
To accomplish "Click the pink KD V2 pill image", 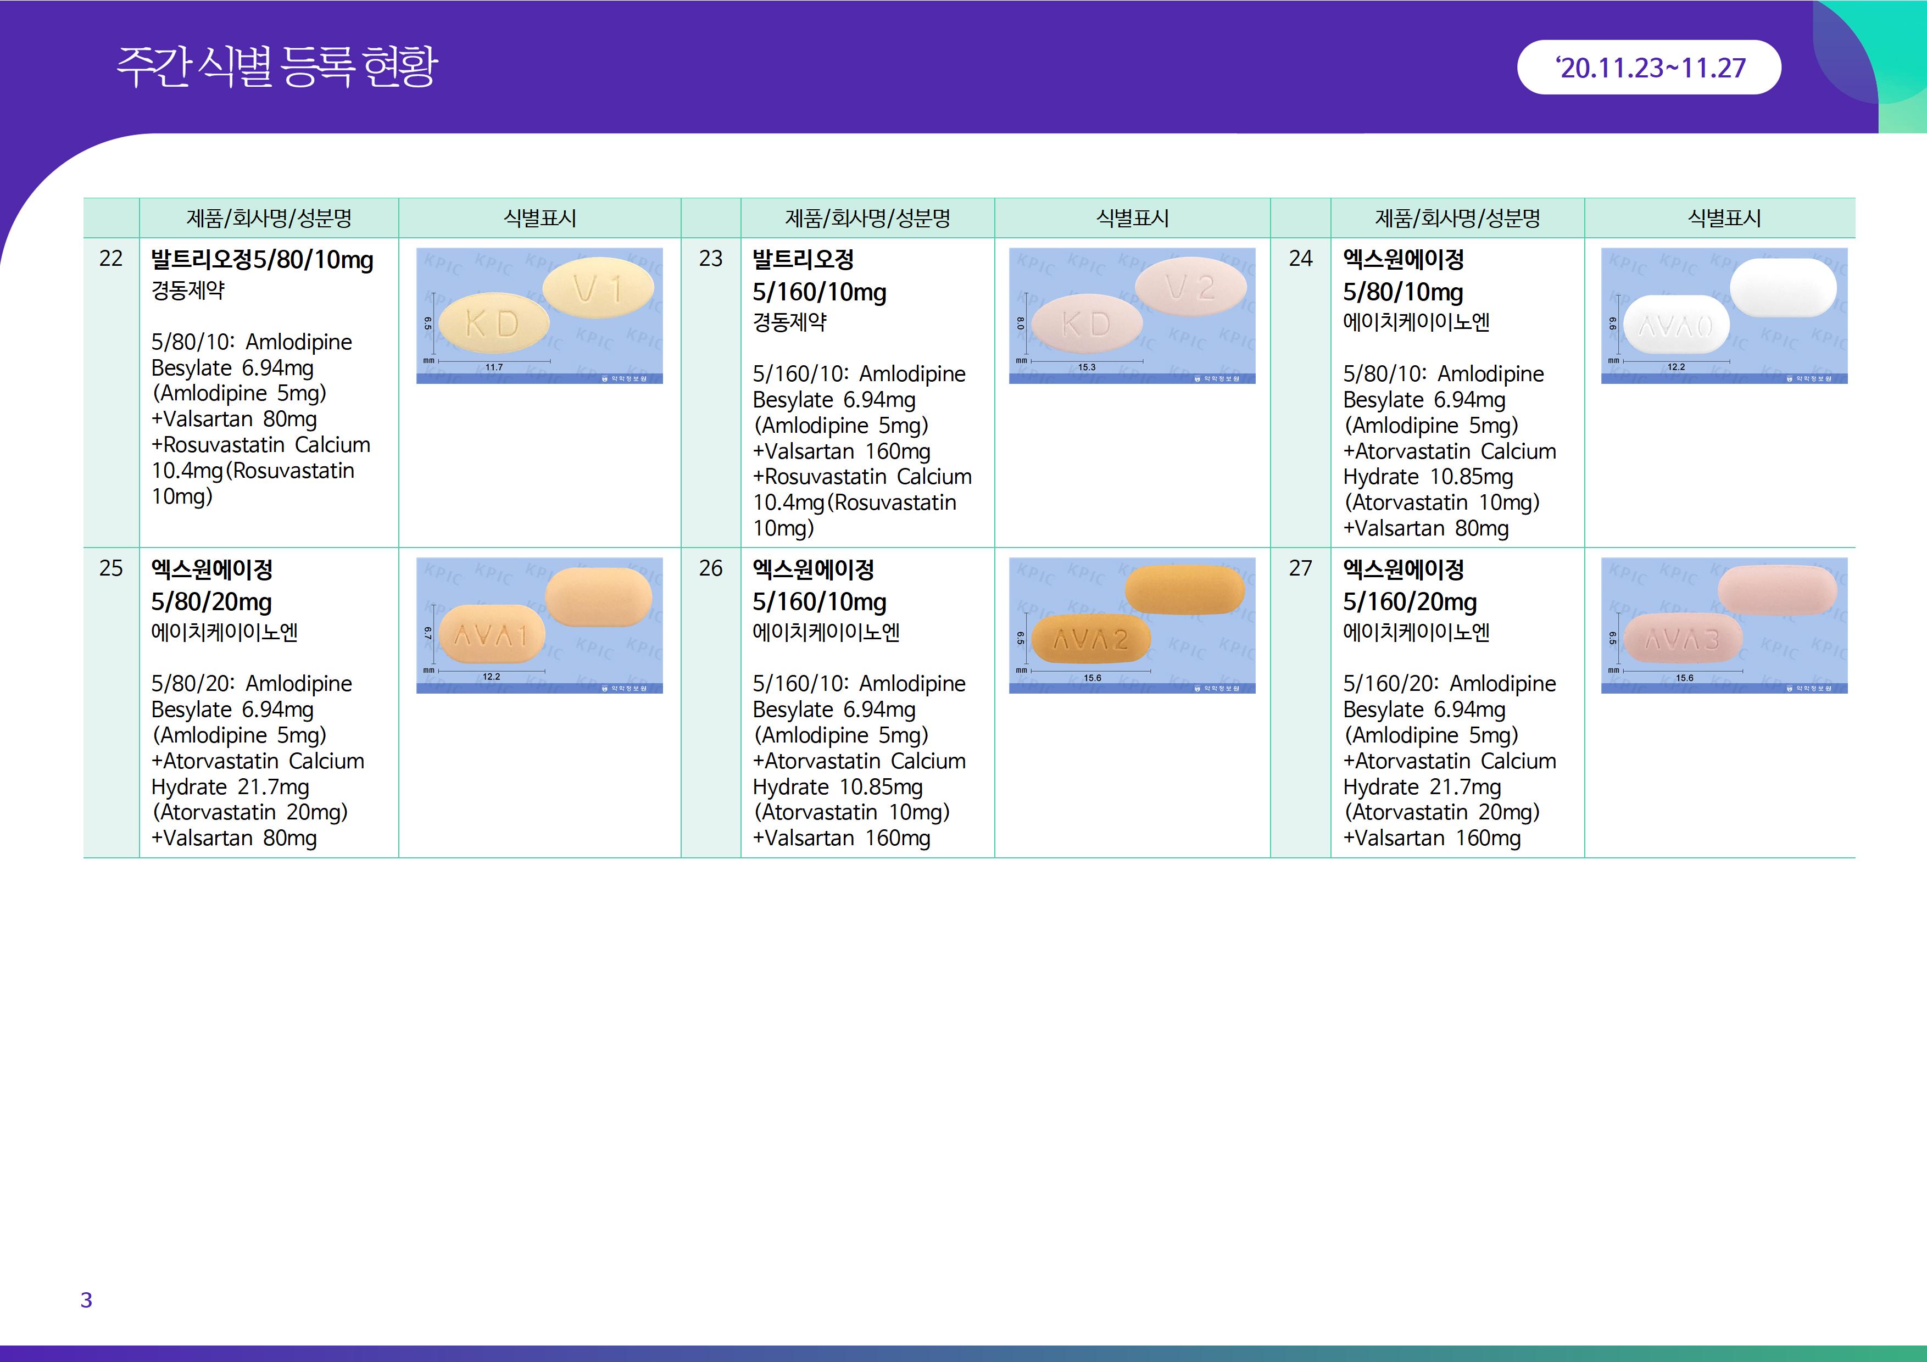I will 1132,316.
